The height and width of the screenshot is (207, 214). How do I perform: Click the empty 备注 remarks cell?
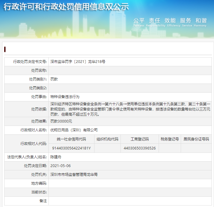coord(130,201)
